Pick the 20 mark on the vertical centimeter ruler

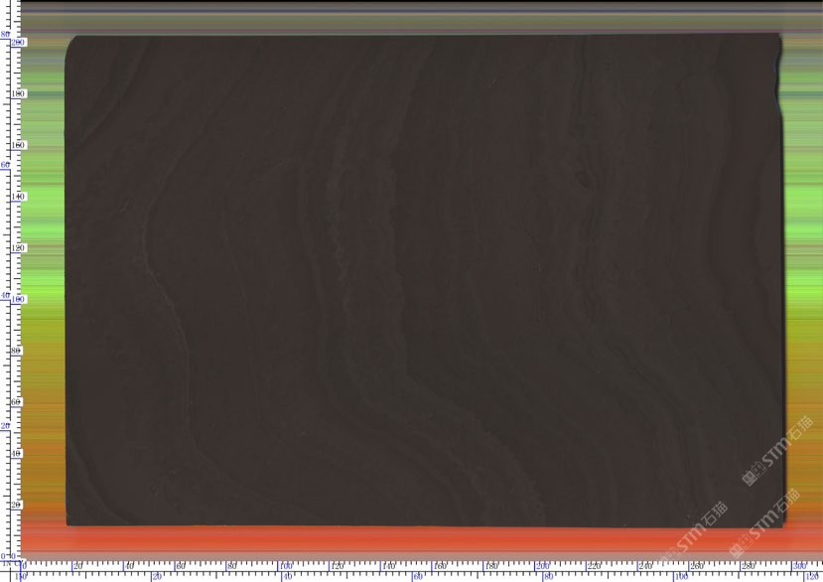click(x=17, y=506)
